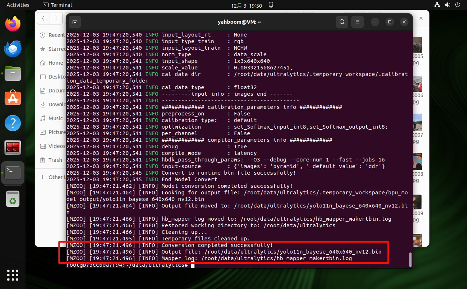This screenshot has height=289, width=467.
Task: Open the Trash icon in dock
Action: pyautogui.click(x=13, y=199)
